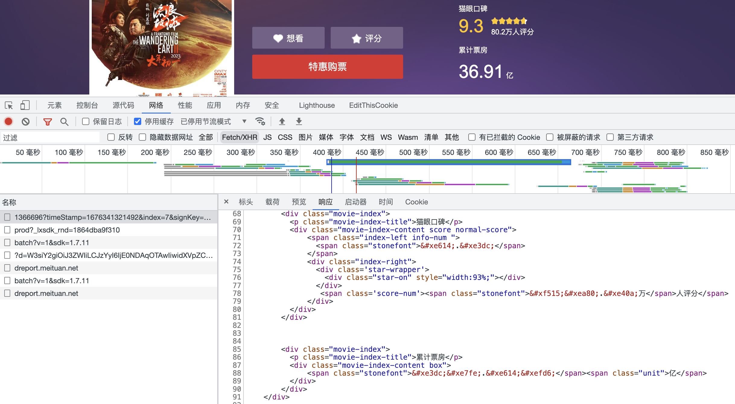Open network conditions wifi icon
This screenshot has height=404, width=735.
tap(260, 121)
